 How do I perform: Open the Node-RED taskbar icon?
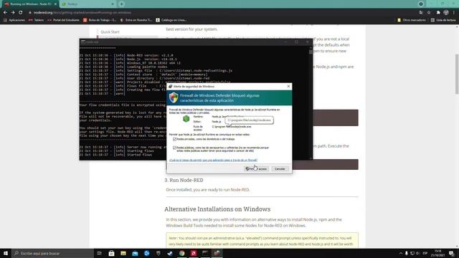(217, 253)
